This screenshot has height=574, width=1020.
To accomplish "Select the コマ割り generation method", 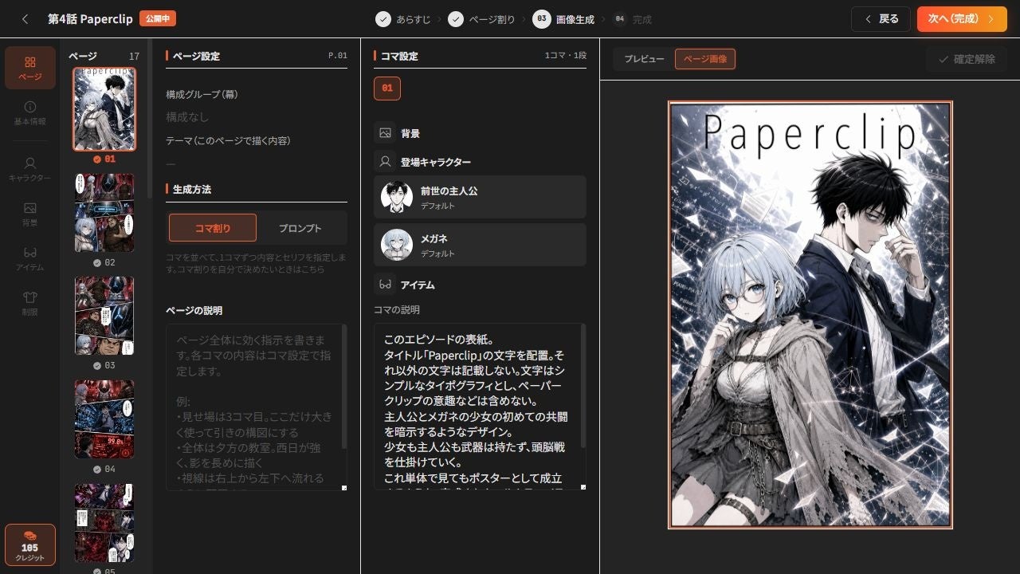I will pos(213,228).
